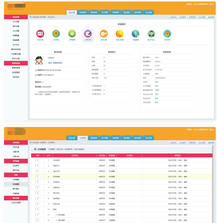Viewport: 217px width, 223px height.
Task: Open 添加商品 via the sunflower icon
Action: [x=56, y=34]
